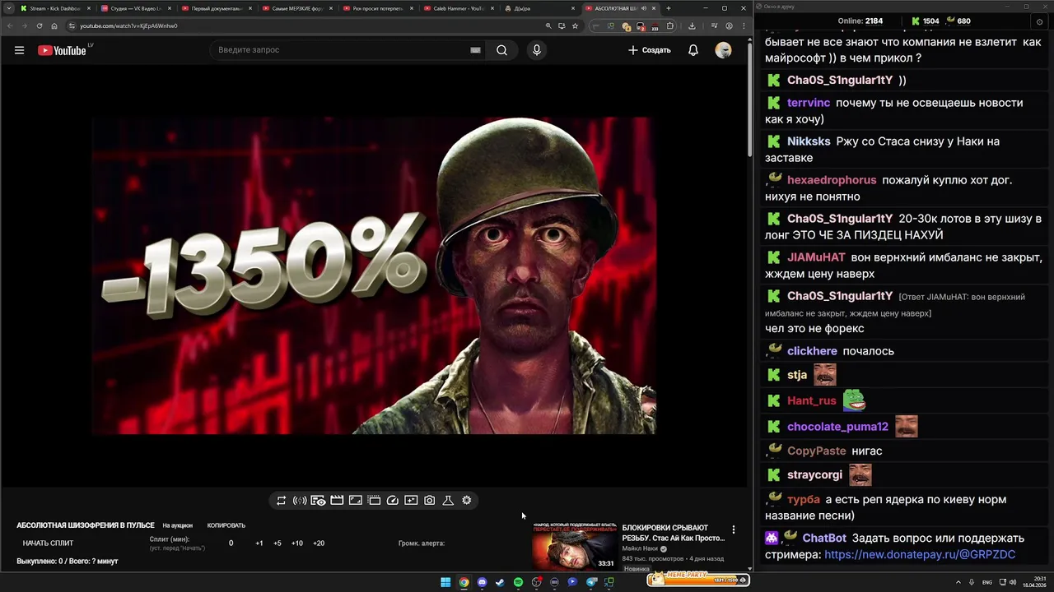Image resolution: width=1054 pixels, height=592 pixels.
Task: Click the КОПИРОВАТЬ button
Action: pos(226,525)
